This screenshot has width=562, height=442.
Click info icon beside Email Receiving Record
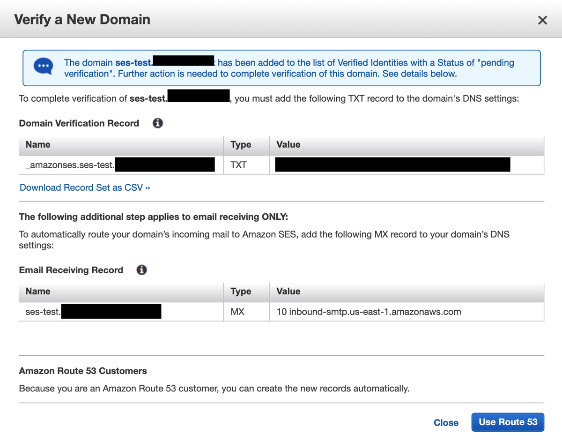tap(141, 270)
